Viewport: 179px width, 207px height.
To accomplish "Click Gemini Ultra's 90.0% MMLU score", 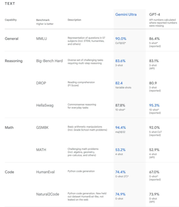I will (121, 39).
